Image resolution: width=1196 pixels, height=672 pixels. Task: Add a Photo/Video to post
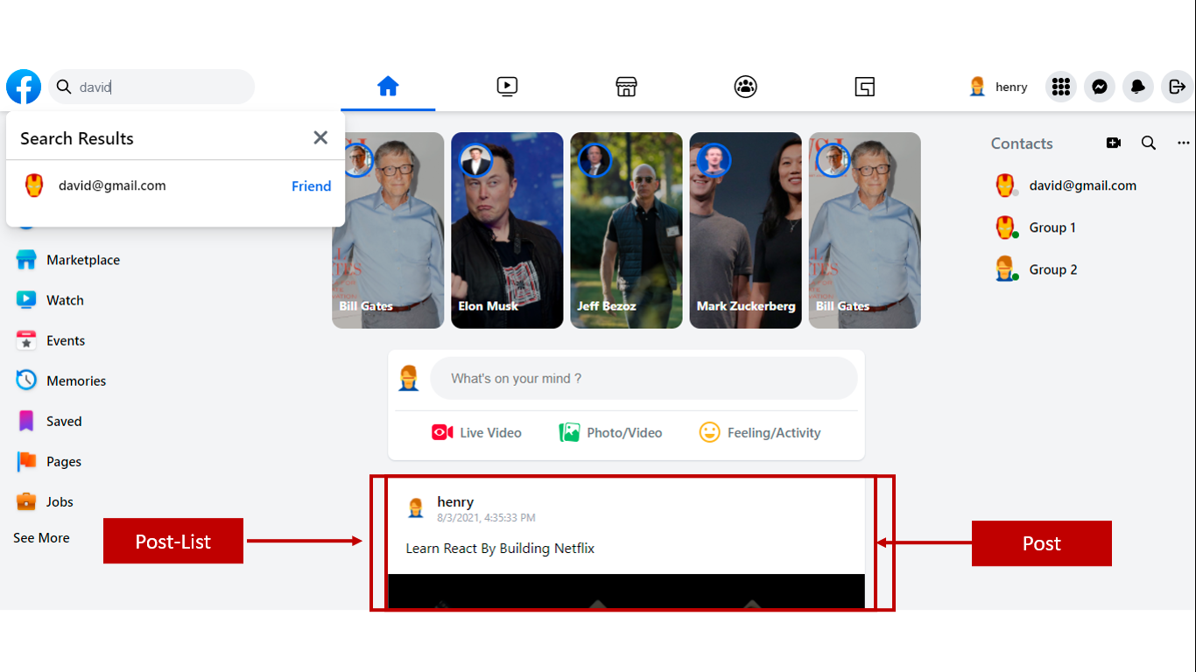(610, 432)
